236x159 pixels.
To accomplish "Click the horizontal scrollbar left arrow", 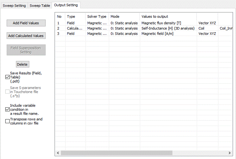I will (x=58, y=153).
